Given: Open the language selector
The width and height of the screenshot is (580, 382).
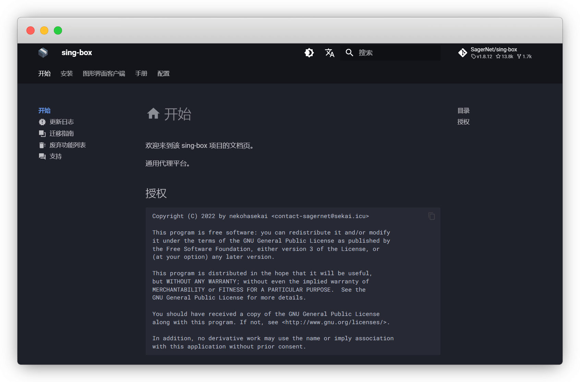Looking at the screenshot, I should coord(329,53).
